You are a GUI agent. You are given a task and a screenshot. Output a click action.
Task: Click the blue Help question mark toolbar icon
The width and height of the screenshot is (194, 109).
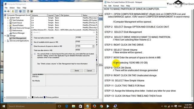(20, 12)
